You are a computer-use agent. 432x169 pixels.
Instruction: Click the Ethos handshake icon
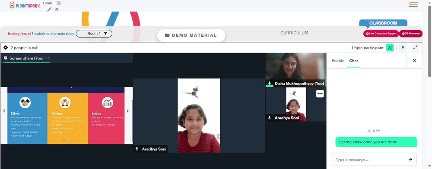[25, 103]
